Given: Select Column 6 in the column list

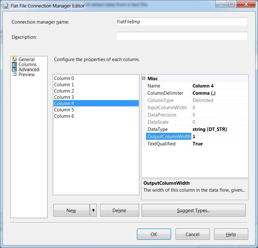Looking at the screenshot, I should pos(64,116).
